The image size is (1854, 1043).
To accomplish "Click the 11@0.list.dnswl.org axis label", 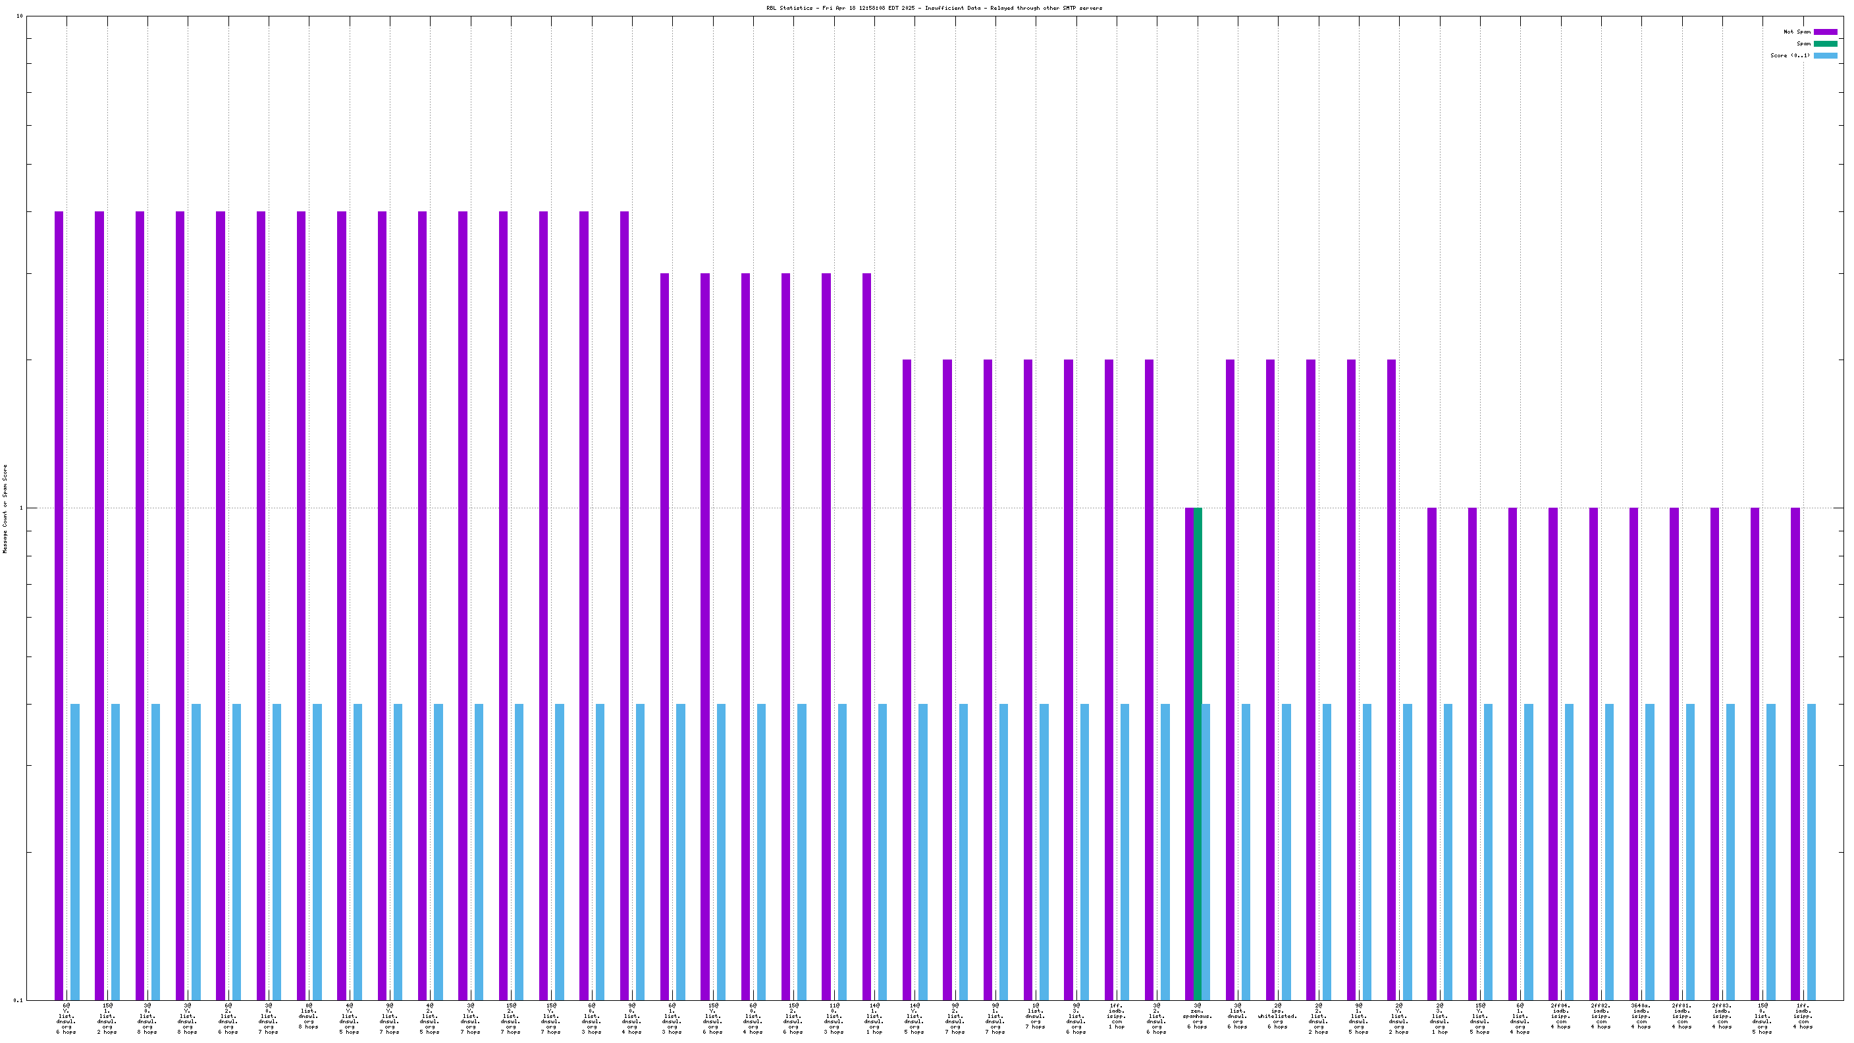I will (x=834, y=1019).
